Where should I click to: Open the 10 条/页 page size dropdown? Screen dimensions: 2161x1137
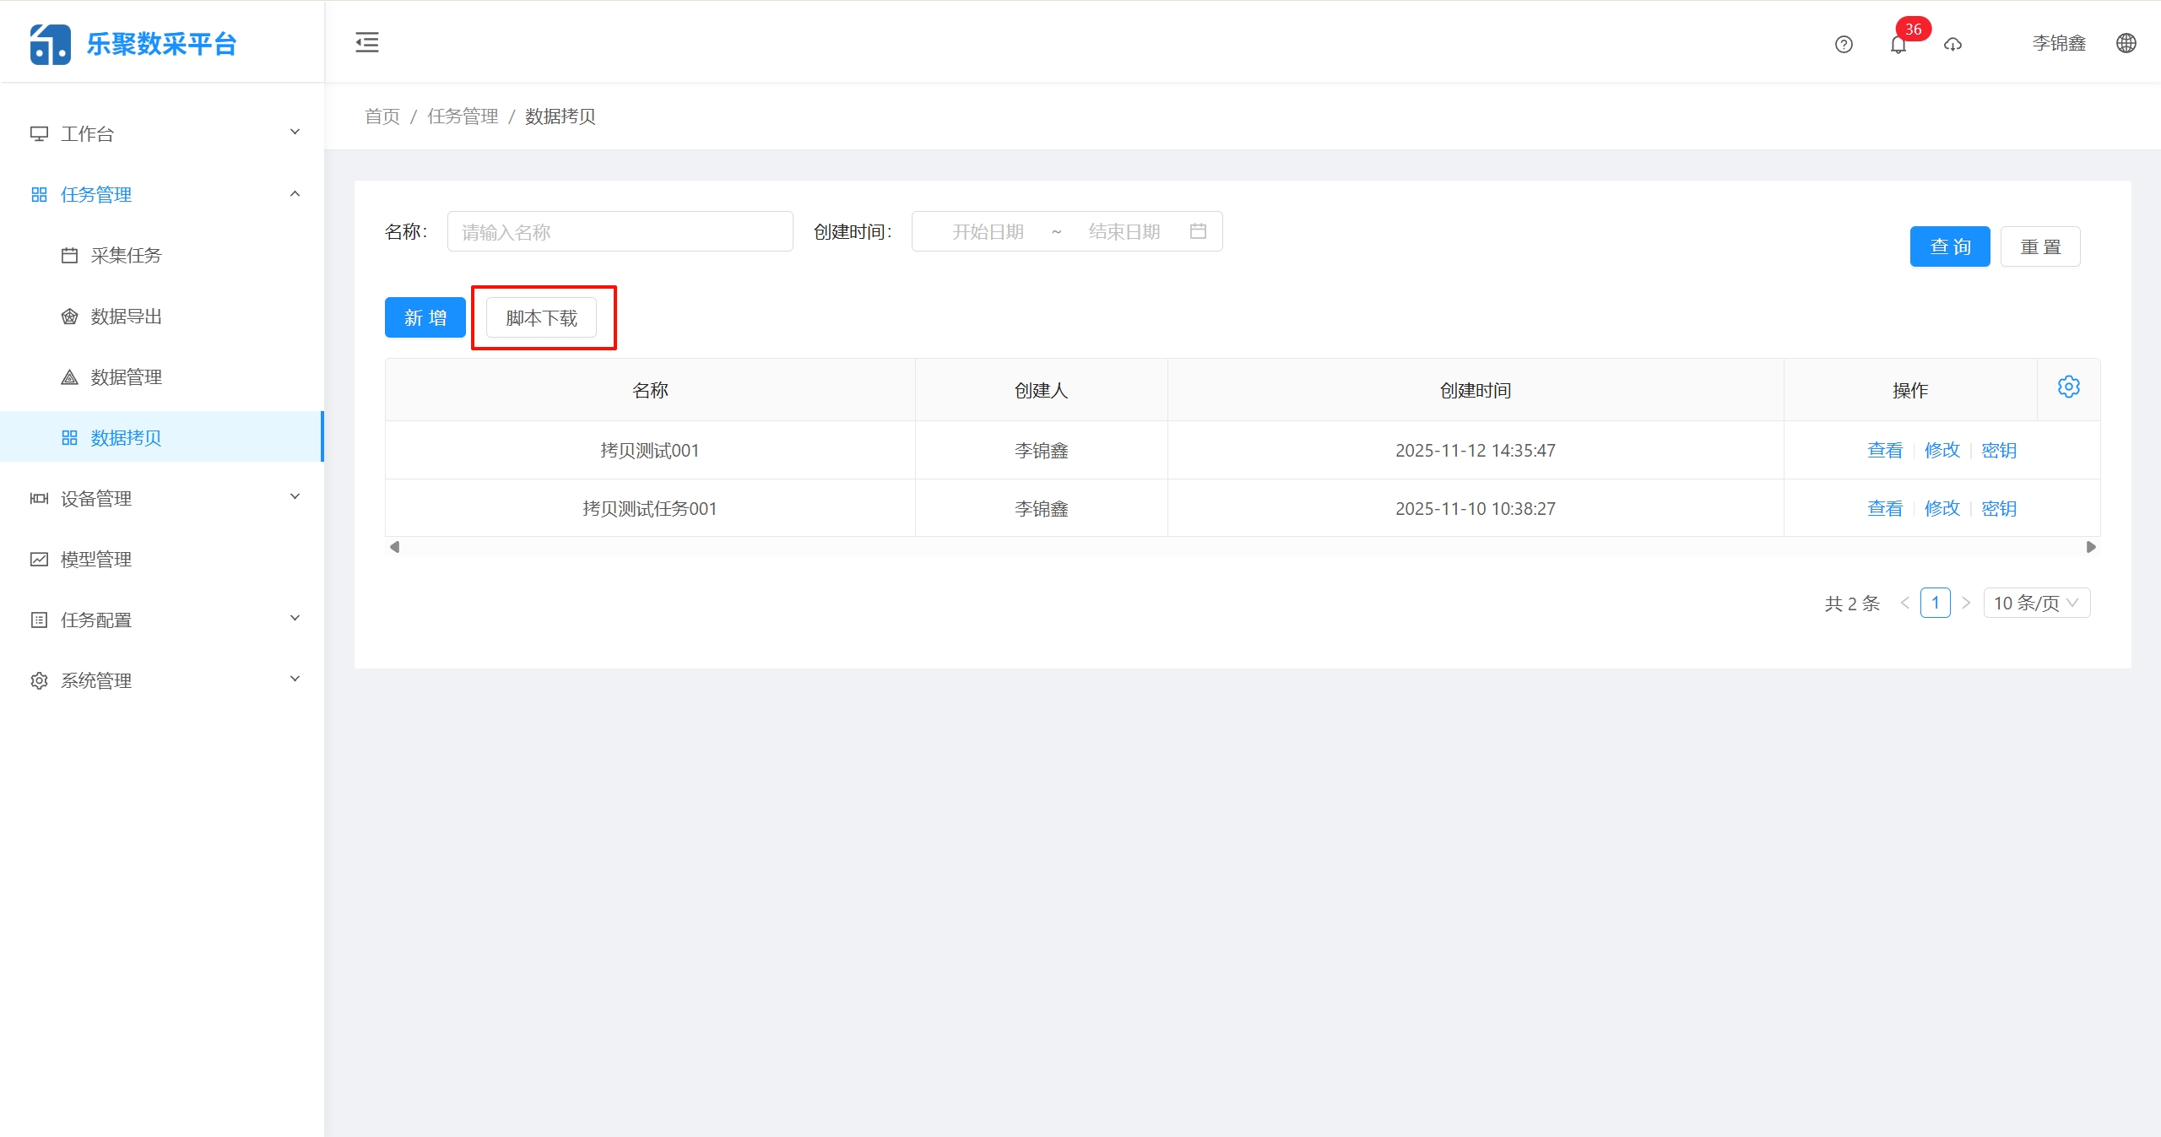click(x=2036, y=603)
